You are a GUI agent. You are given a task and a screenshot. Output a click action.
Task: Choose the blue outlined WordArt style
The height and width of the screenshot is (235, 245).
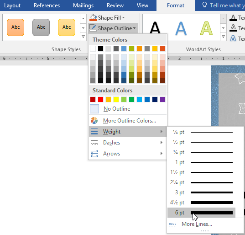[181, 28]
